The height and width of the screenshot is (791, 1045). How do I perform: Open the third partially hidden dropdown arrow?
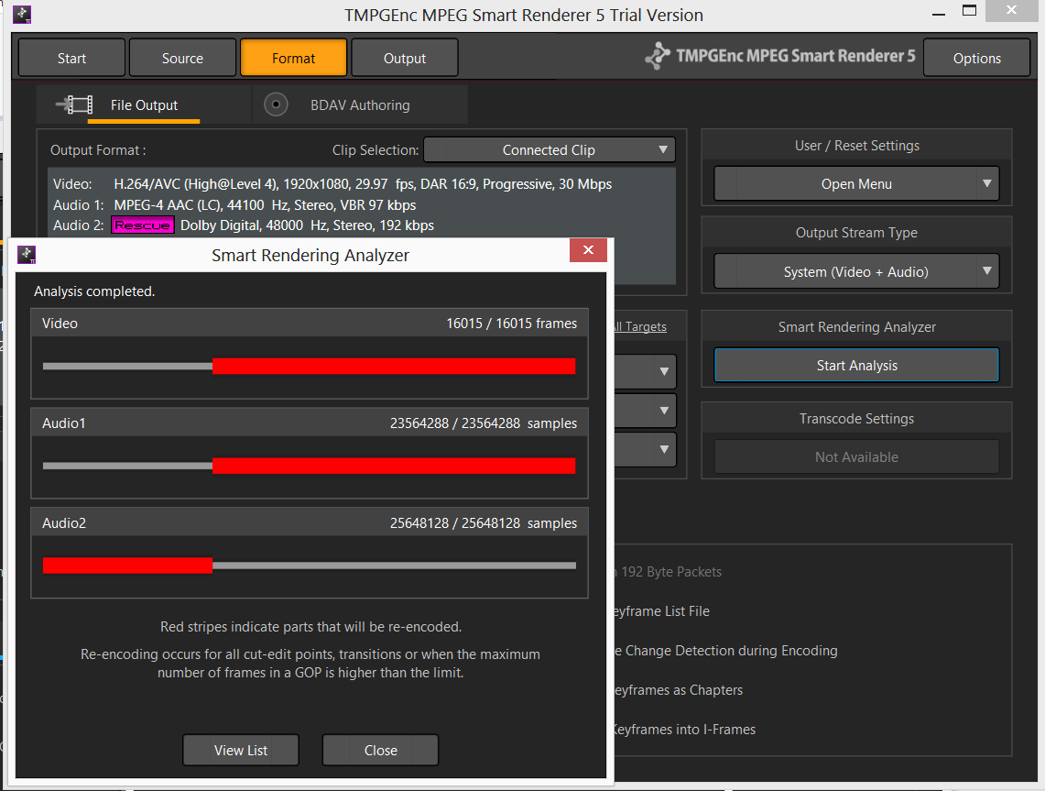[664, 449]
